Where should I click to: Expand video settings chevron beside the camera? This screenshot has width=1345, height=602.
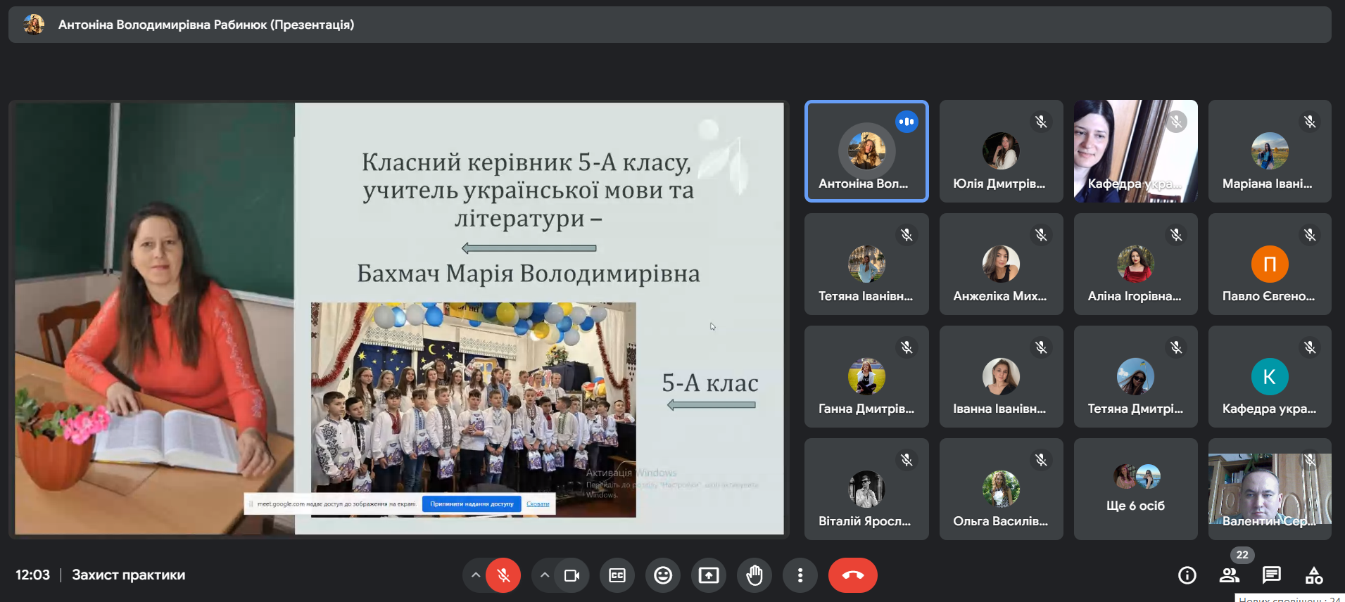(544, 575)
